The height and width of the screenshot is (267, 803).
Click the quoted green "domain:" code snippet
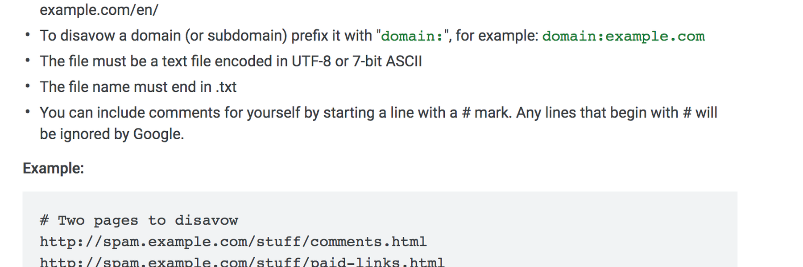[x=412, y=36]
